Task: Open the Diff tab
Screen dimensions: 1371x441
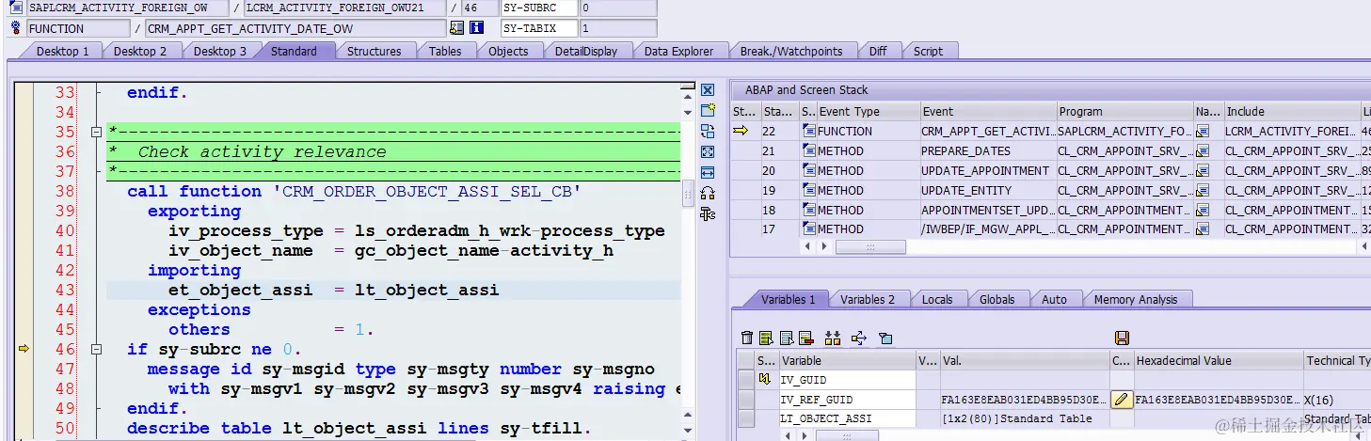Action: (878, 51)
